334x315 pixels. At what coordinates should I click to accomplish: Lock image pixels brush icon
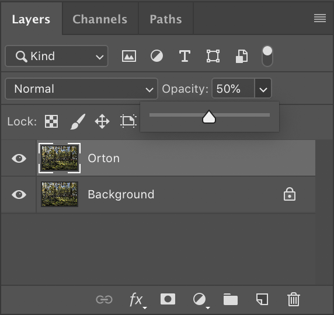coord(78,121)
